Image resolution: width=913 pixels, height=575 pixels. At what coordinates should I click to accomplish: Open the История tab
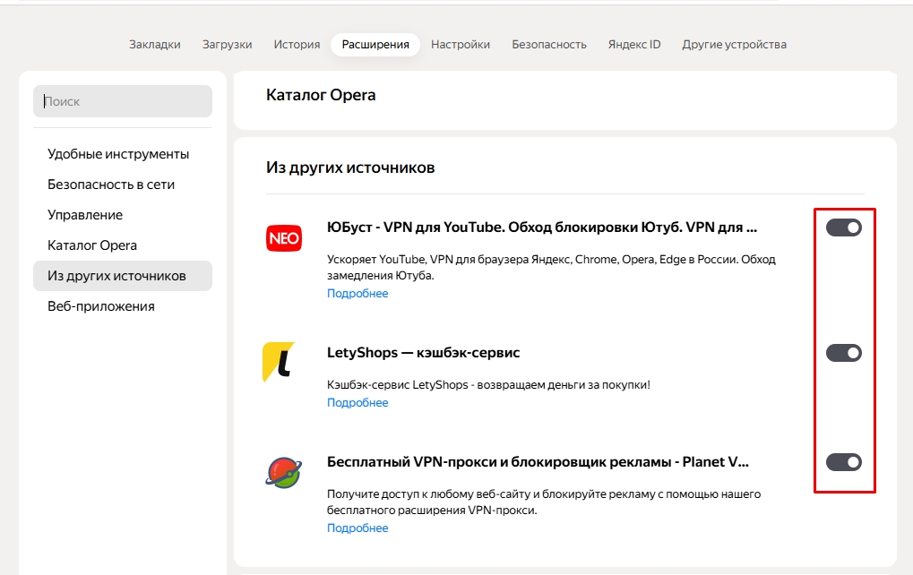pyautogui.click(x=297, y=45)
